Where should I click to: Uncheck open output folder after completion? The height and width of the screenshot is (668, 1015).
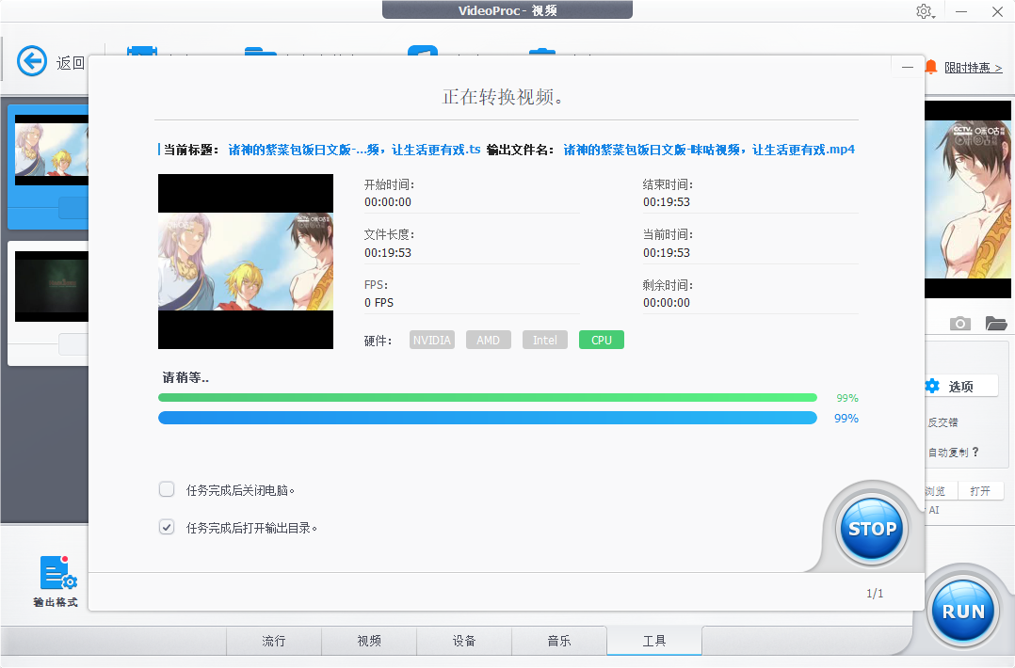(167, 527)
